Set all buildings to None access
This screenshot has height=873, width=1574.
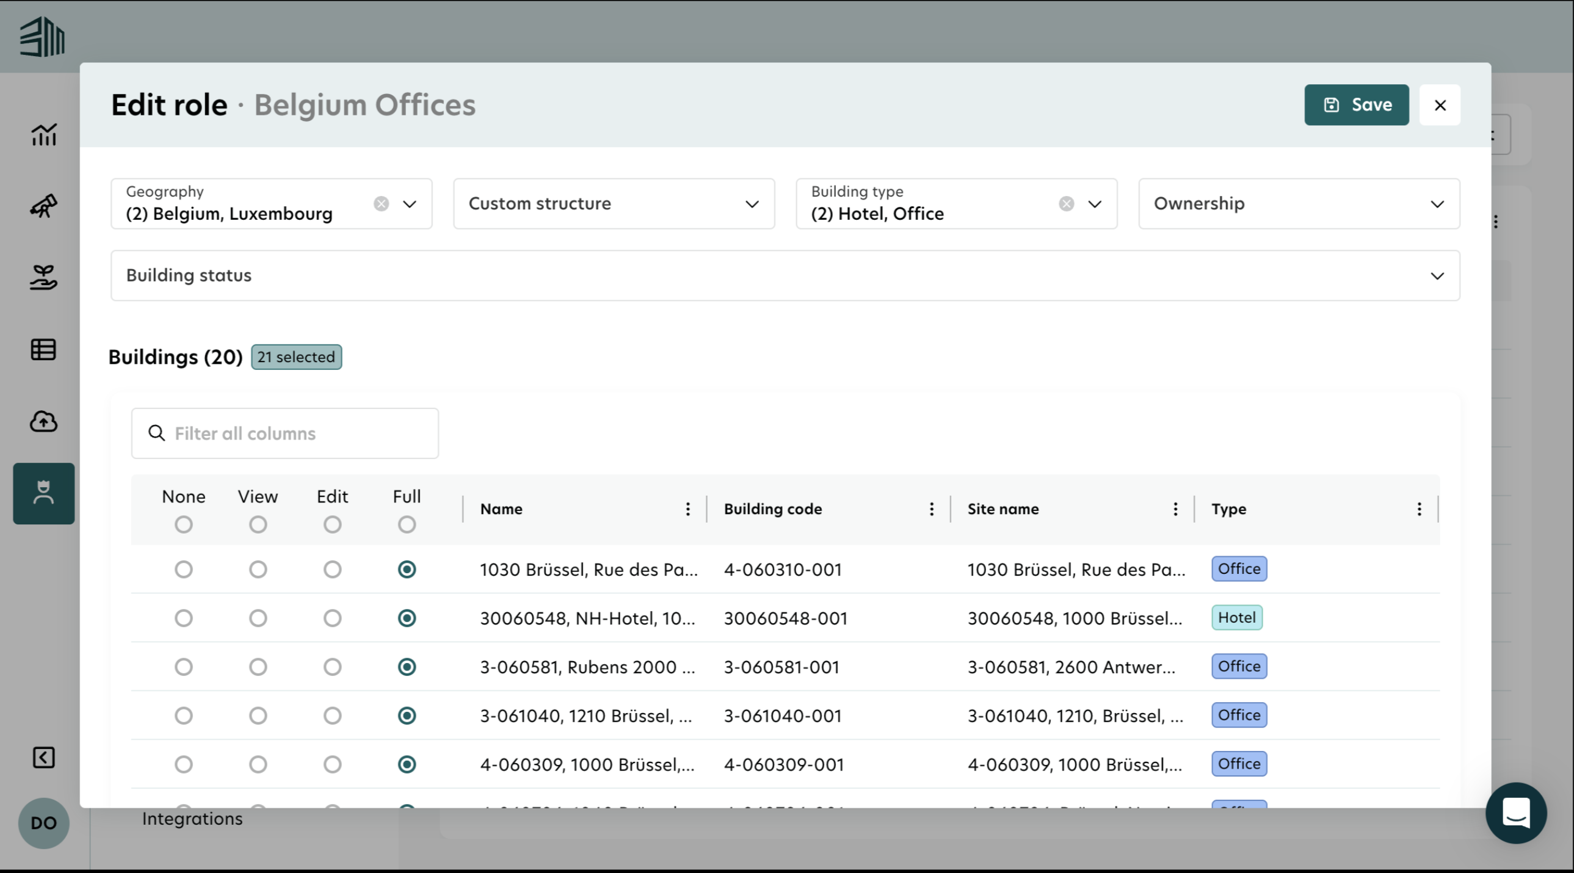[x=183, y=524]
